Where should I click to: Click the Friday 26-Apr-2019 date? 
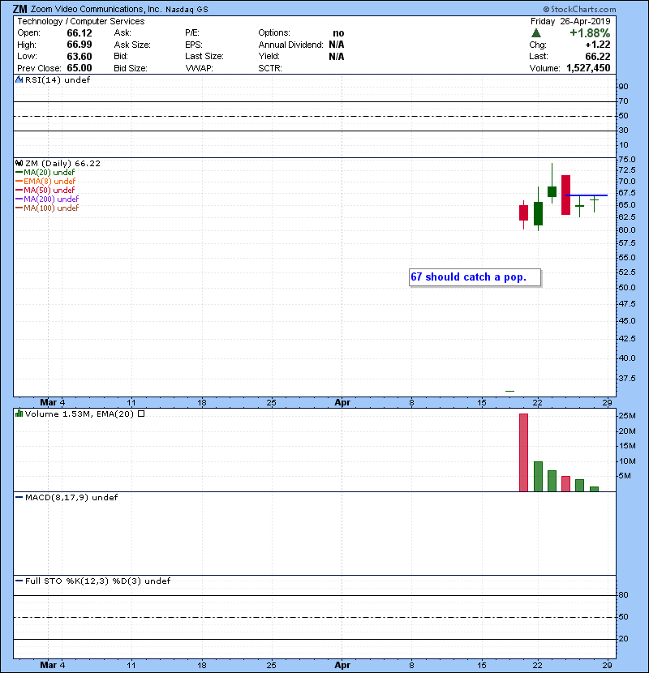tap(570, 21)
